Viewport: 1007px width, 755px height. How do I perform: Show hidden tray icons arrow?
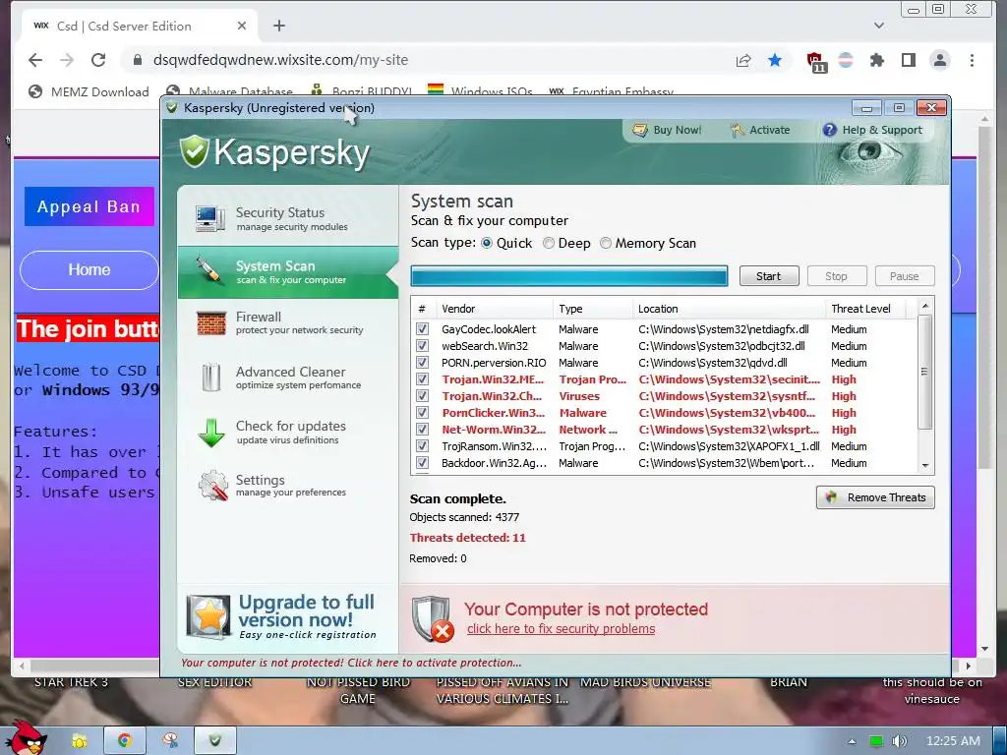852,741
